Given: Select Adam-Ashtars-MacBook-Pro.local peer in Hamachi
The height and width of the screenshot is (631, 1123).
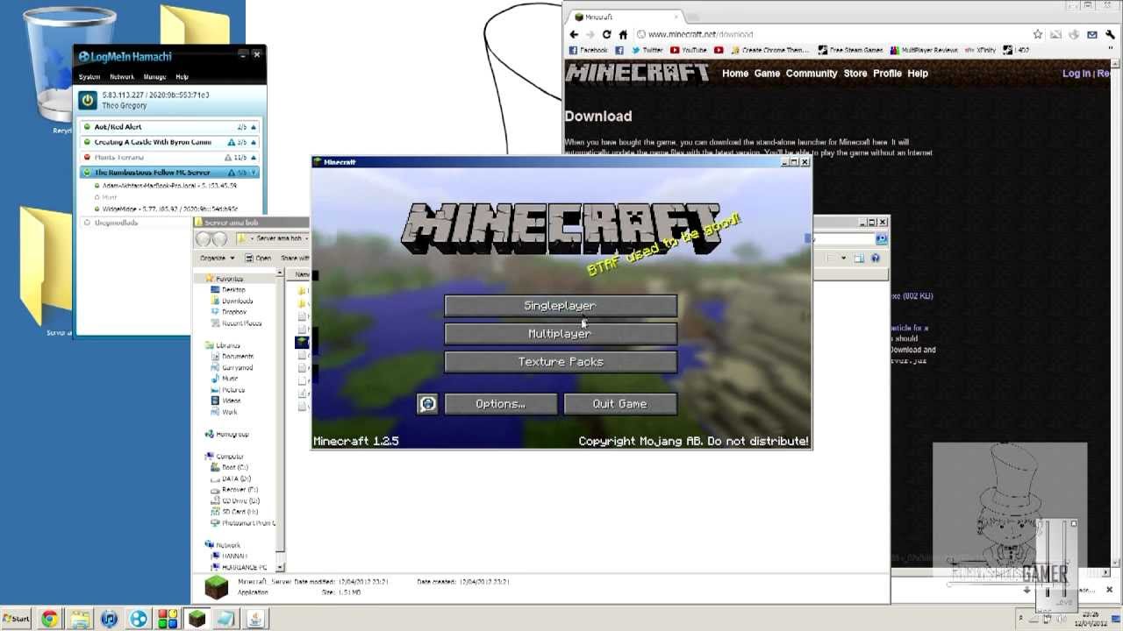Looking at the screenshot, I should (x=169, y=186).
